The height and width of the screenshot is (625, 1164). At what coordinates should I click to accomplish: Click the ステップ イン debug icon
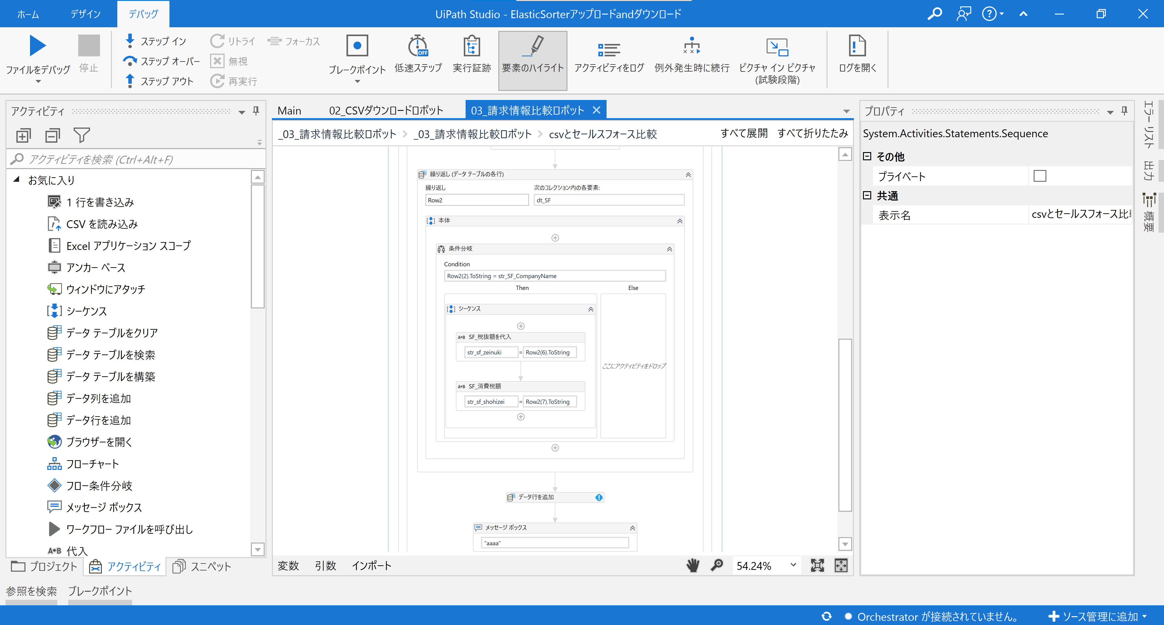(x=130, y=41)
